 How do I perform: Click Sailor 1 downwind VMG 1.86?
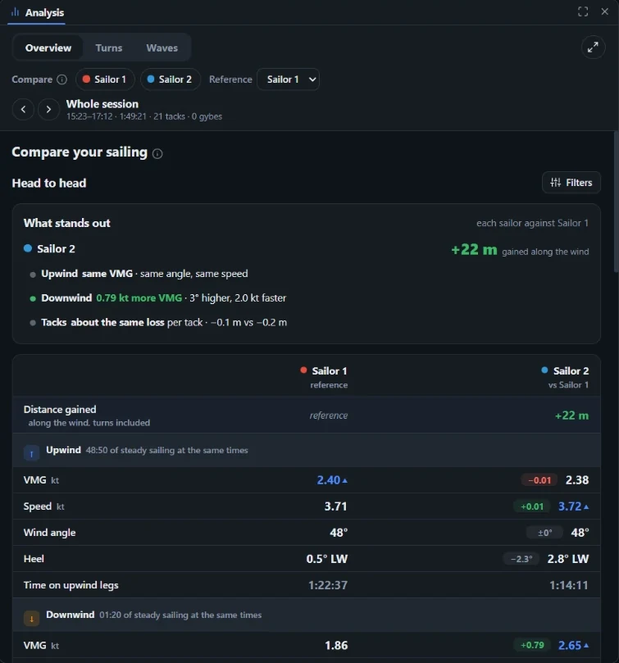click(x=336, y=646)
